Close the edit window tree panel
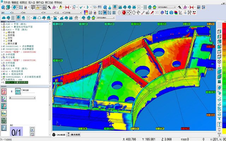This screenshot has width=226, height=141. pyautogui.click(x=50, y=22)
